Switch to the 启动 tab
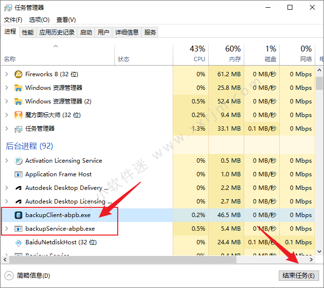The width and height of the screenshot is (324, 288). point(86,33)
